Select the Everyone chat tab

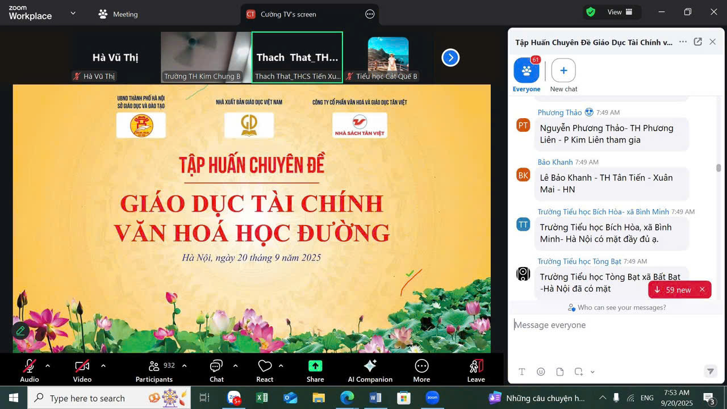click(527, 75)
